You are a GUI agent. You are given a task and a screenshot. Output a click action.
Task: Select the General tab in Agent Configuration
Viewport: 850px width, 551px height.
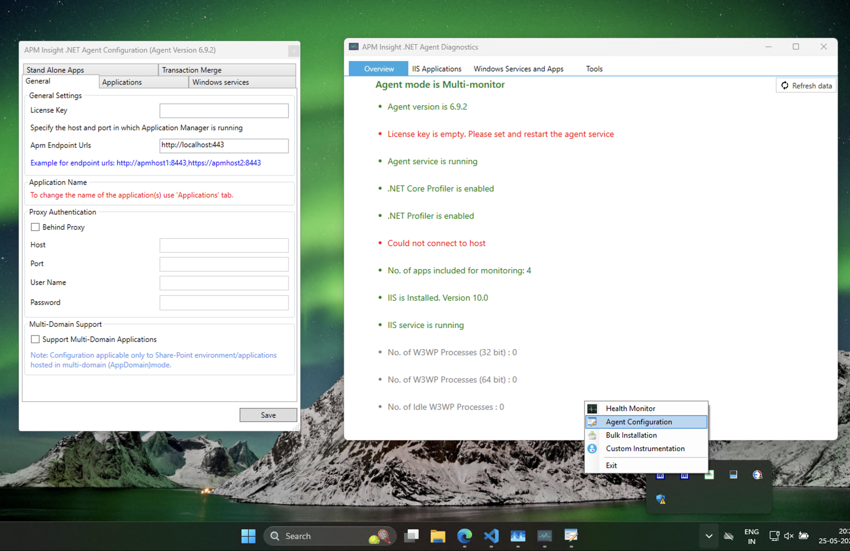coord(61,81)
